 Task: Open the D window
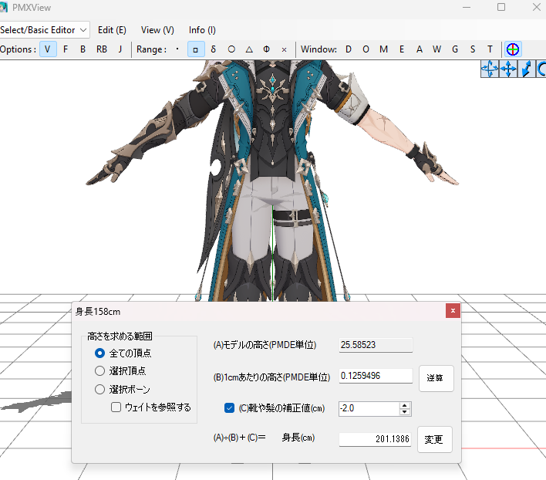tap(349, 49)
